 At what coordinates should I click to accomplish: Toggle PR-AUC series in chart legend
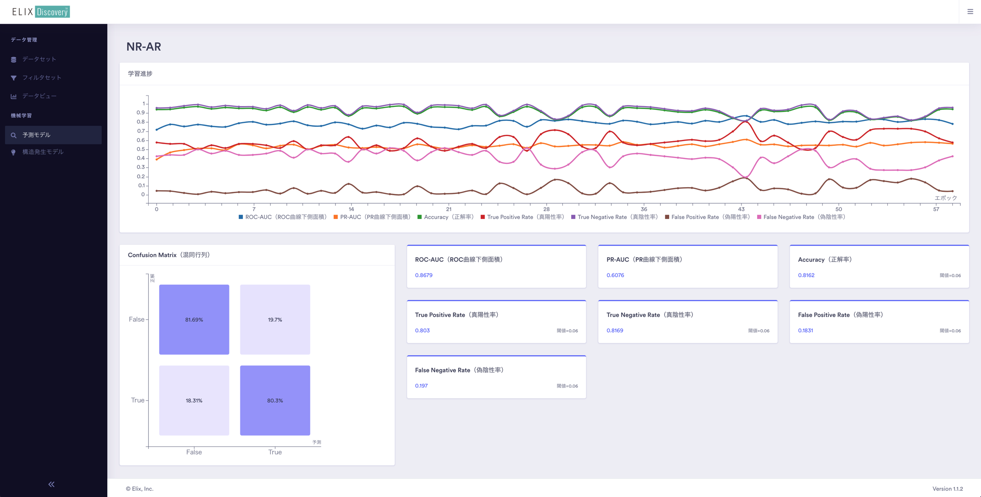[372, 217]
